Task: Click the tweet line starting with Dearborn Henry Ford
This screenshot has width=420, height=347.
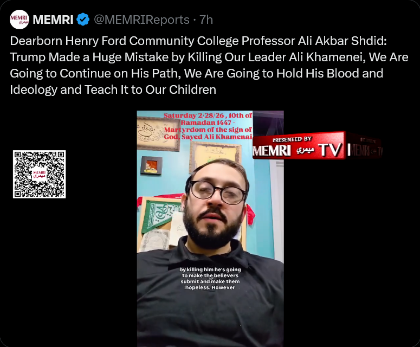Action: 198,41
